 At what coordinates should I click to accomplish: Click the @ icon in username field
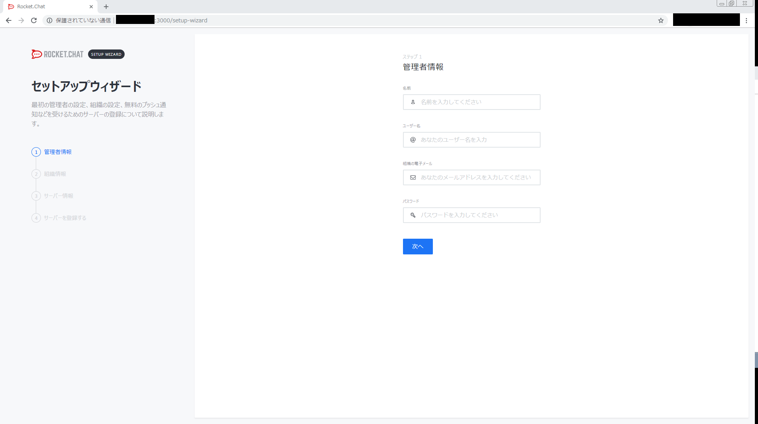point(413,140)
